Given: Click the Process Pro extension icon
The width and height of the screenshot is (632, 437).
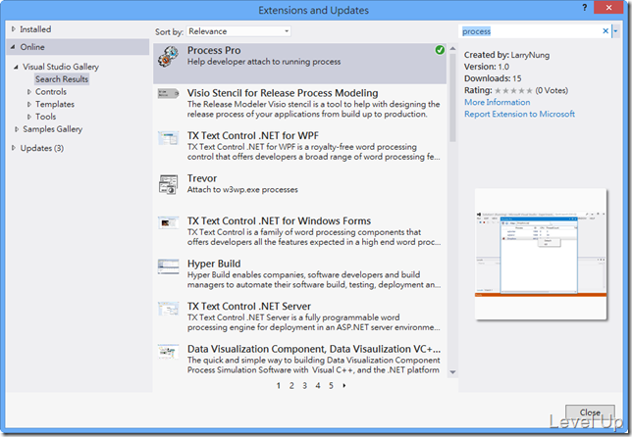Looking at the screenshot, I should coord(168,56).
